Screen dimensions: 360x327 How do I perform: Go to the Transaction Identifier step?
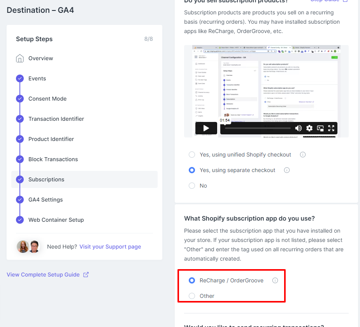click(x=56, y=119)
